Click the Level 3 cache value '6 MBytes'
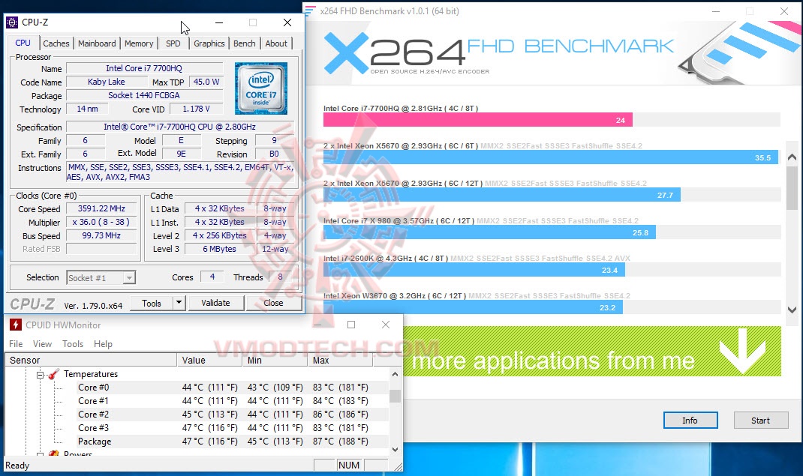This screenshot has height=476, width=803. point(219,249)
